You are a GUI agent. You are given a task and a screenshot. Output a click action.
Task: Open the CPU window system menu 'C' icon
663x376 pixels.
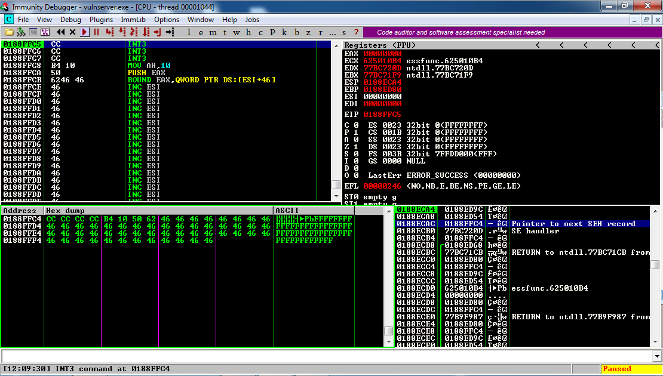click(x=8, y=20)
